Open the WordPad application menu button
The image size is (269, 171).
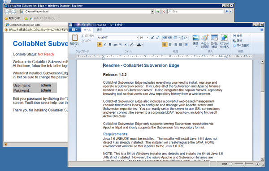coord(74,30)
